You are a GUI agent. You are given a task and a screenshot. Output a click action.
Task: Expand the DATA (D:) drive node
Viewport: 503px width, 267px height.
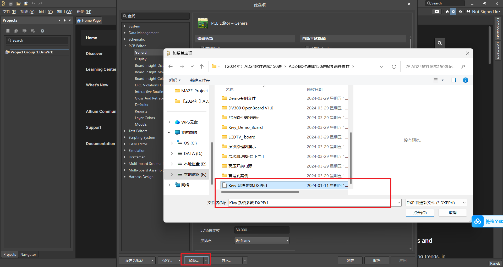point(172,153)
